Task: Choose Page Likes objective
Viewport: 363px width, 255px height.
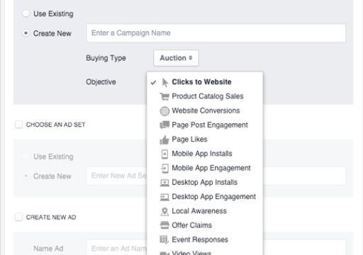Action: [x=205, y=140]
